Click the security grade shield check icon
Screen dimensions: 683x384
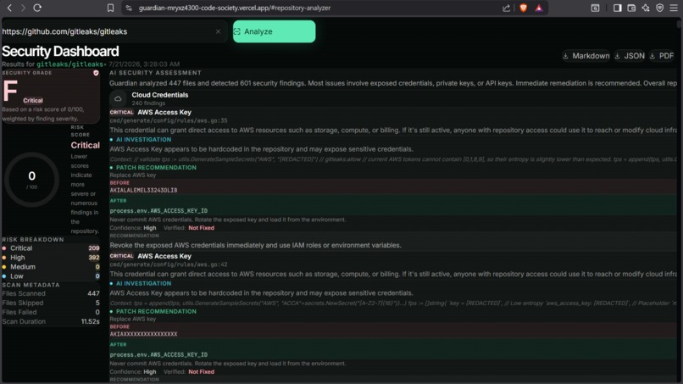point(96,73)
